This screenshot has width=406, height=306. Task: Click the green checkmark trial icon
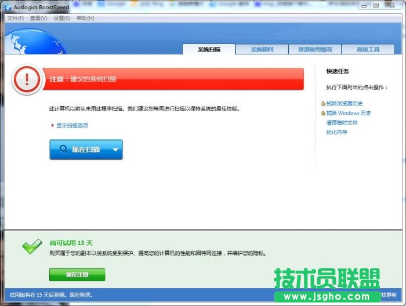31,247
